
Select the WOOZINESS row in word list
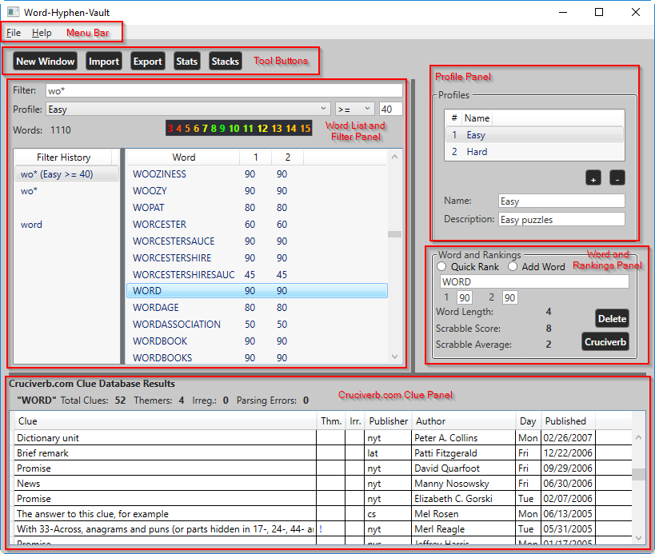(257, 174)
